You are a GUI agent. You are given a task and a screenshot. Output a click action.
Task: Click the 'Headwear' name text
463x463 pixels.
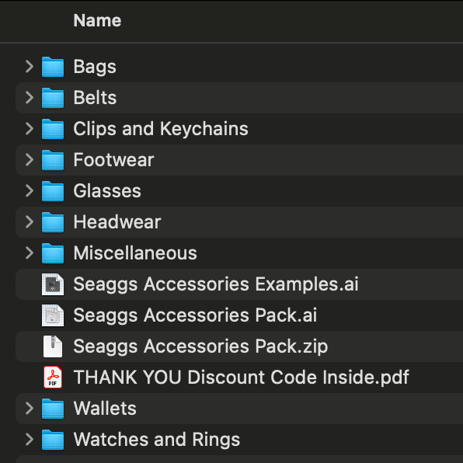click(x=117, y=222)
